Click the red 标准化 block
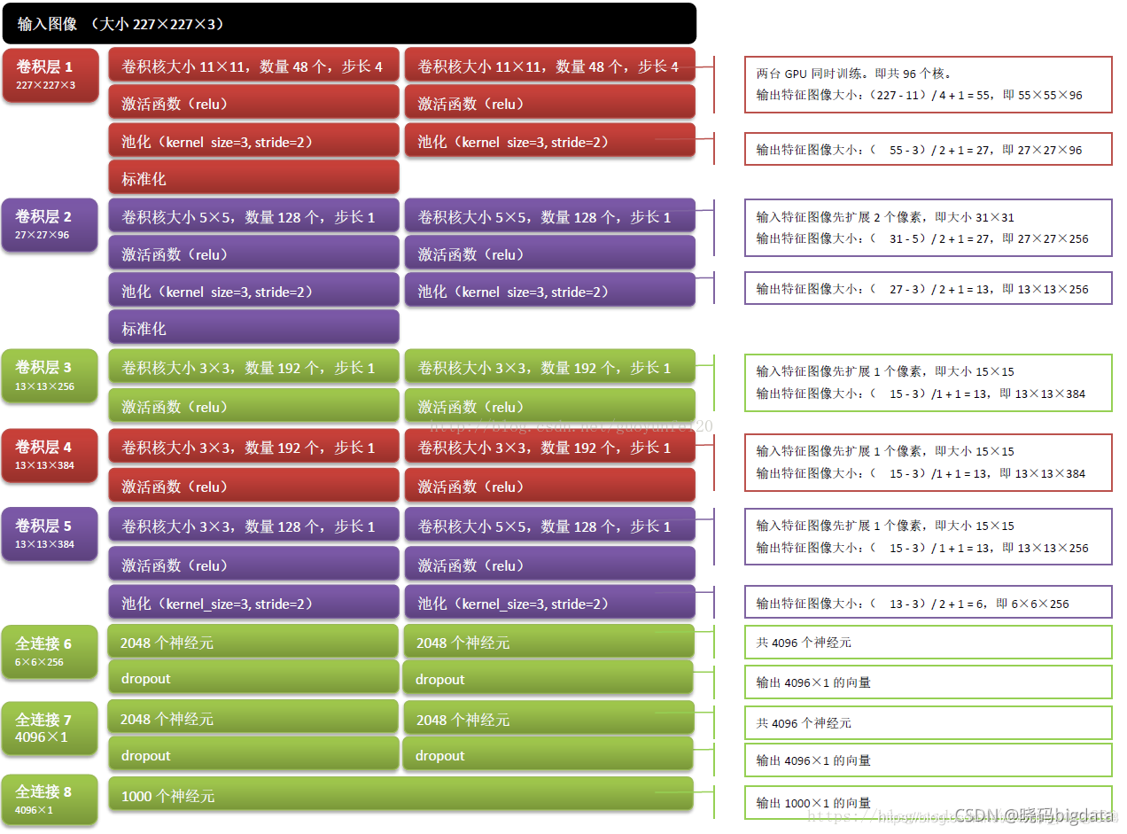 click(x=254, y=178)
